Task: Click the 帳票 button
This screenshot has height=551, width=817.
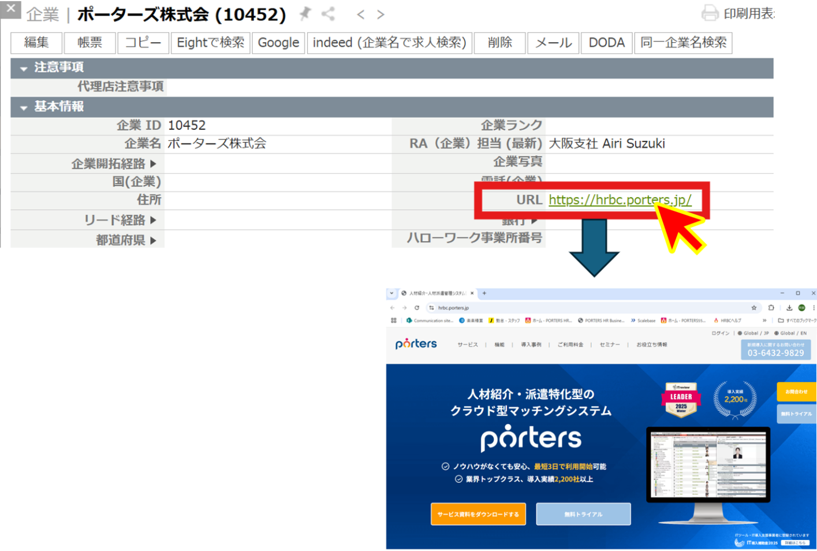Action: tap(89, 43)
